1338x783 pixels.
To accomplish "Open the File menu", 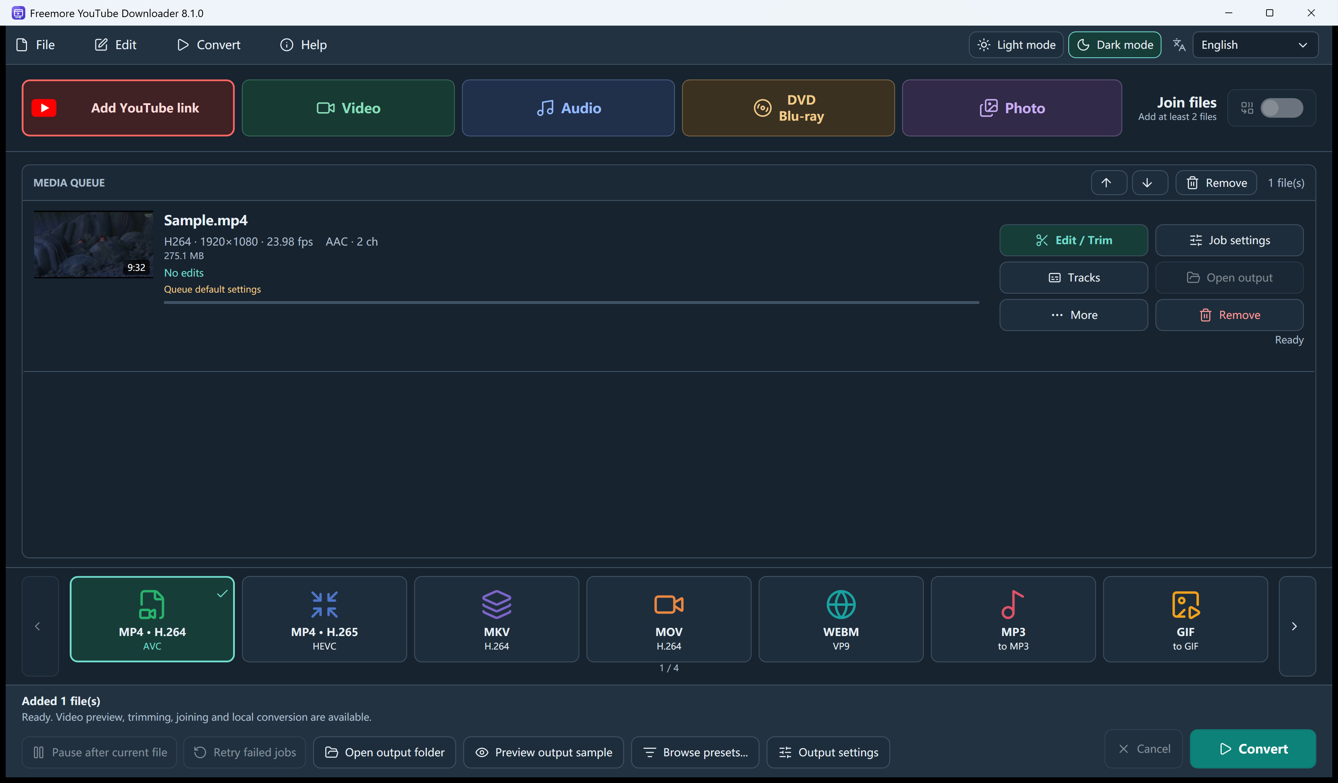I will [36, 44].
